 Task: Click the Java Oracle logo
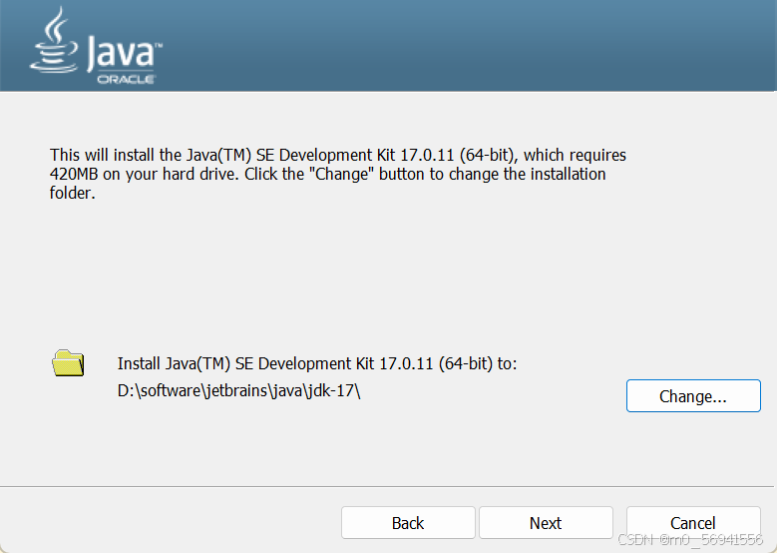(x=96, y=46)
